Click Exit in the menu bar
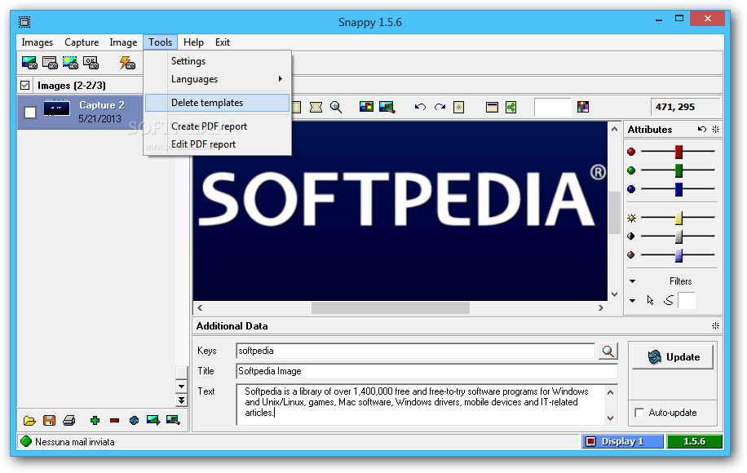 click(x=223, y=42)
